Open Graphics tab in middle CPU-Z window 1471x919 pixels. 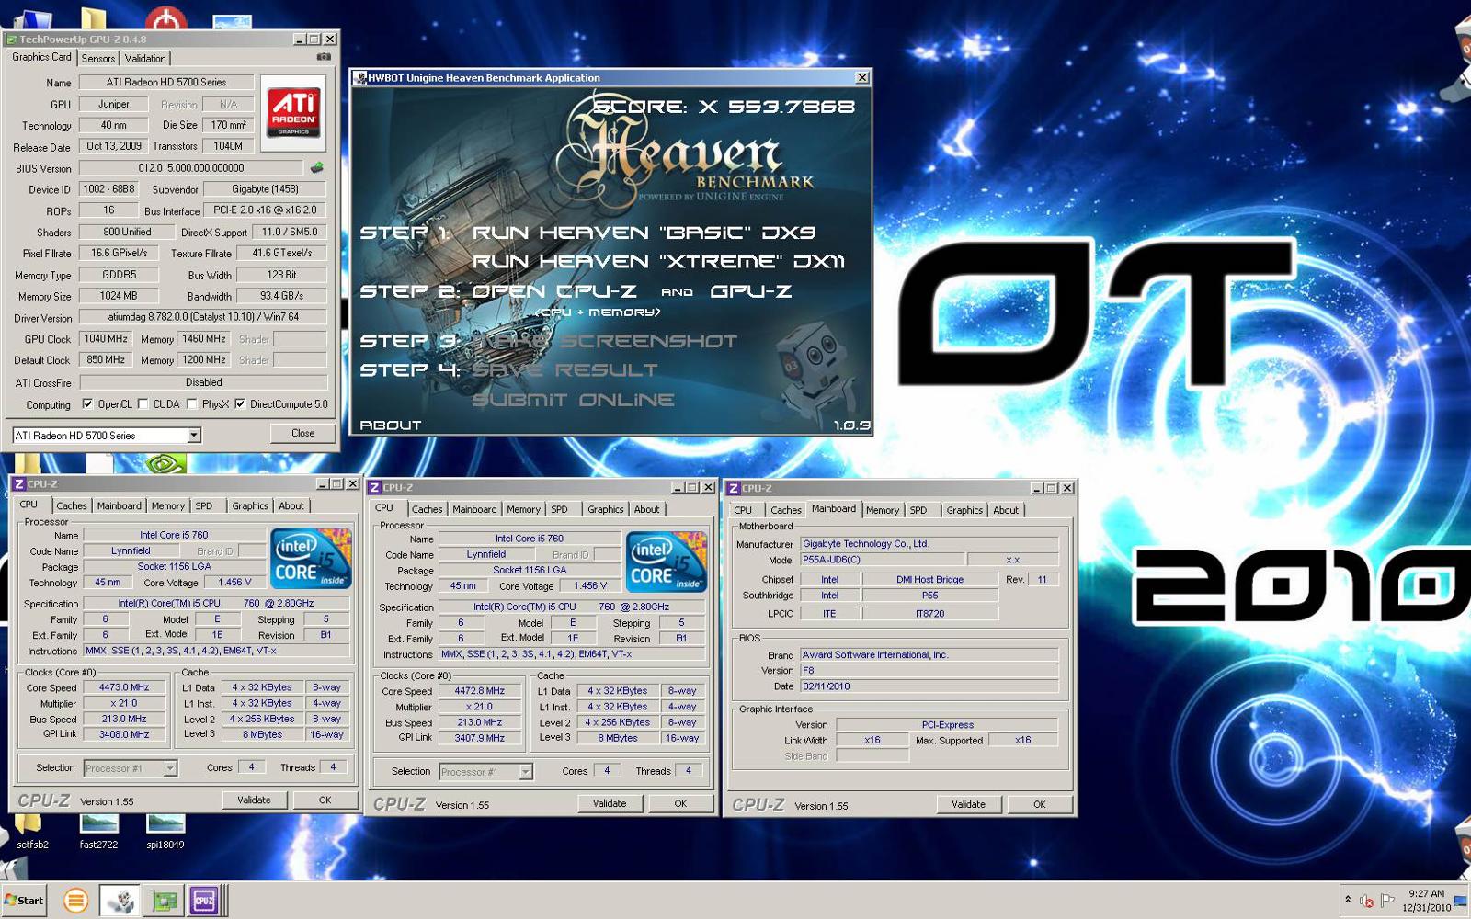606,510
